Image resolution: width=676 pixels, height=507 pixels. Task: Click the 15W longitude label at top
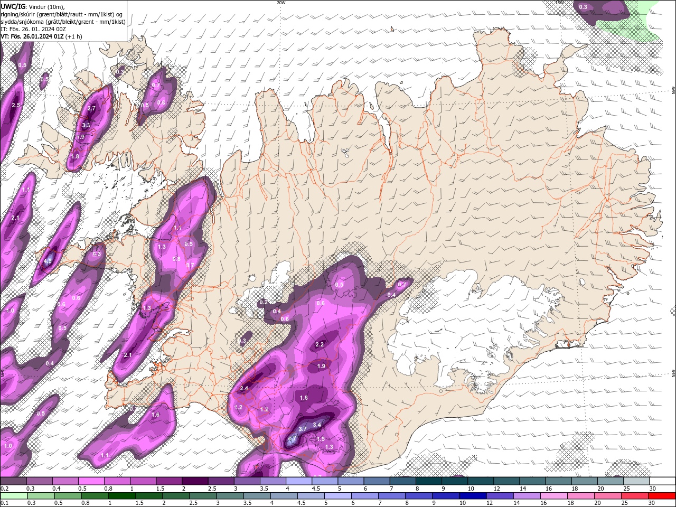coord(559,3)
